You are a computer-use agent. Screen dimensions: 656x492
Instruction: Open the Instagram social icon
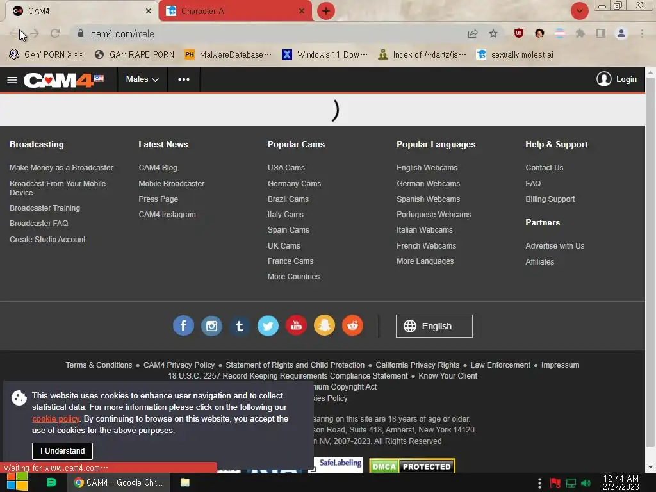(211, 325)
